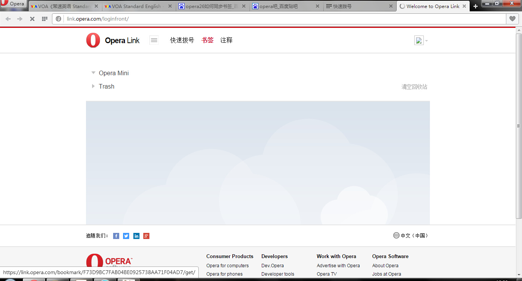Click the Opera Software footer heading

[x=390, y=257]
